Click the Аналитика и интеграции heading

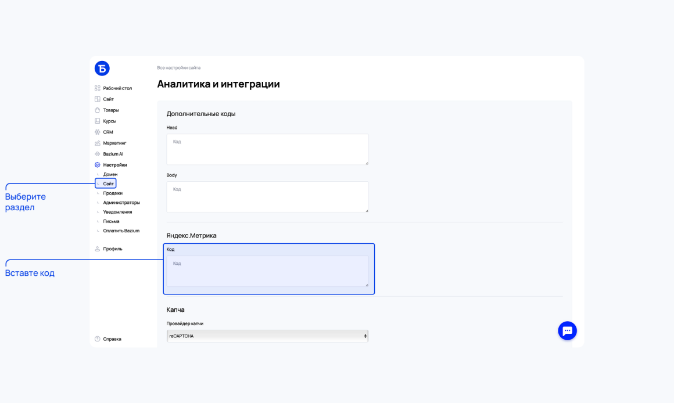pos(218,84)
